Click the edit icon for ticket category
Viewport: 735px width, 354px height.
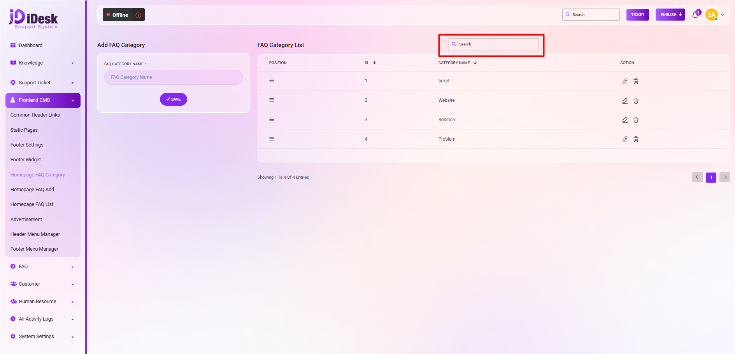(x=624, y=81)
